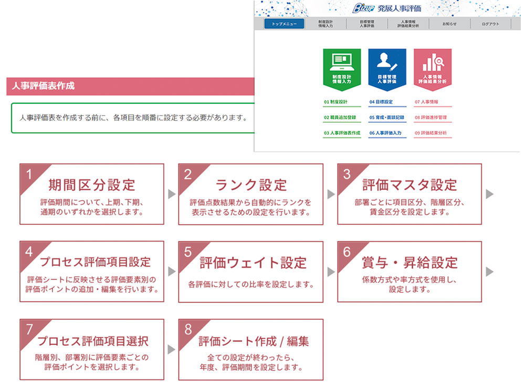Select step 6 賞与・昇給設定 box
525x392 pixels.
409,271
